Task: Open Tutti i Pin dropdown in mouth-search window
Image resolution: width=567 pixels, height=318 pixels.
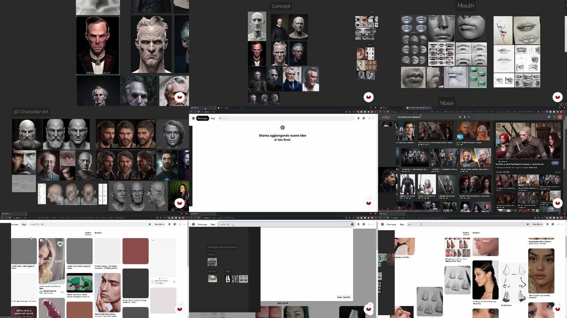Action: (159, 224)
